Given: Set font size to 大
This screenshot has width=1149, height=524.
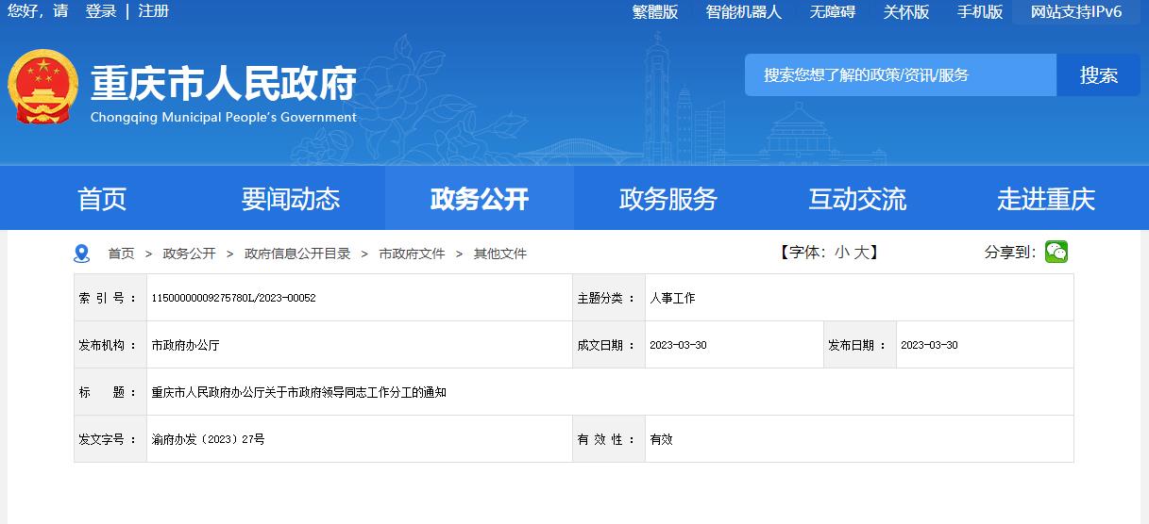Looking at the screenshot, I should (x=862, y=253).
